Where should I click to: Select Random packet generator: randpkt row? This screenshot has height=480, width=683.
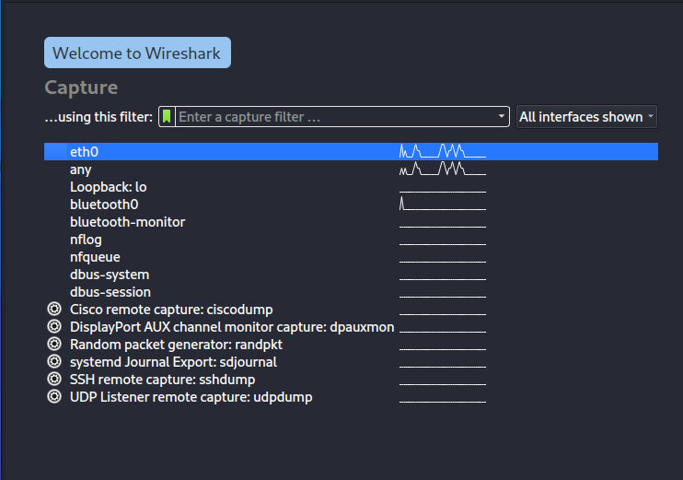pyautogui.click(x=351, y=344)
